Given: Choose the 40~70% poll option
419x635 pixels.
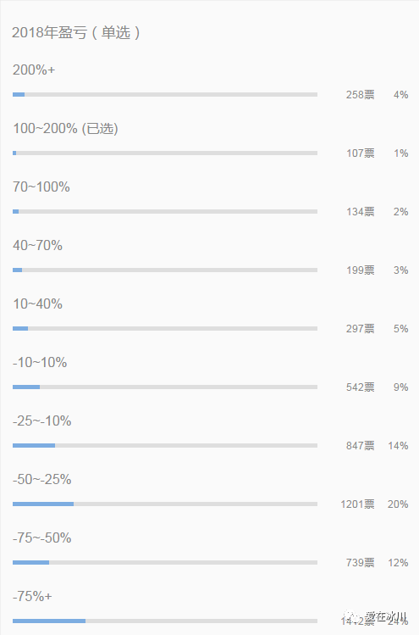Looking at the screenshot, I should (37, 245).
